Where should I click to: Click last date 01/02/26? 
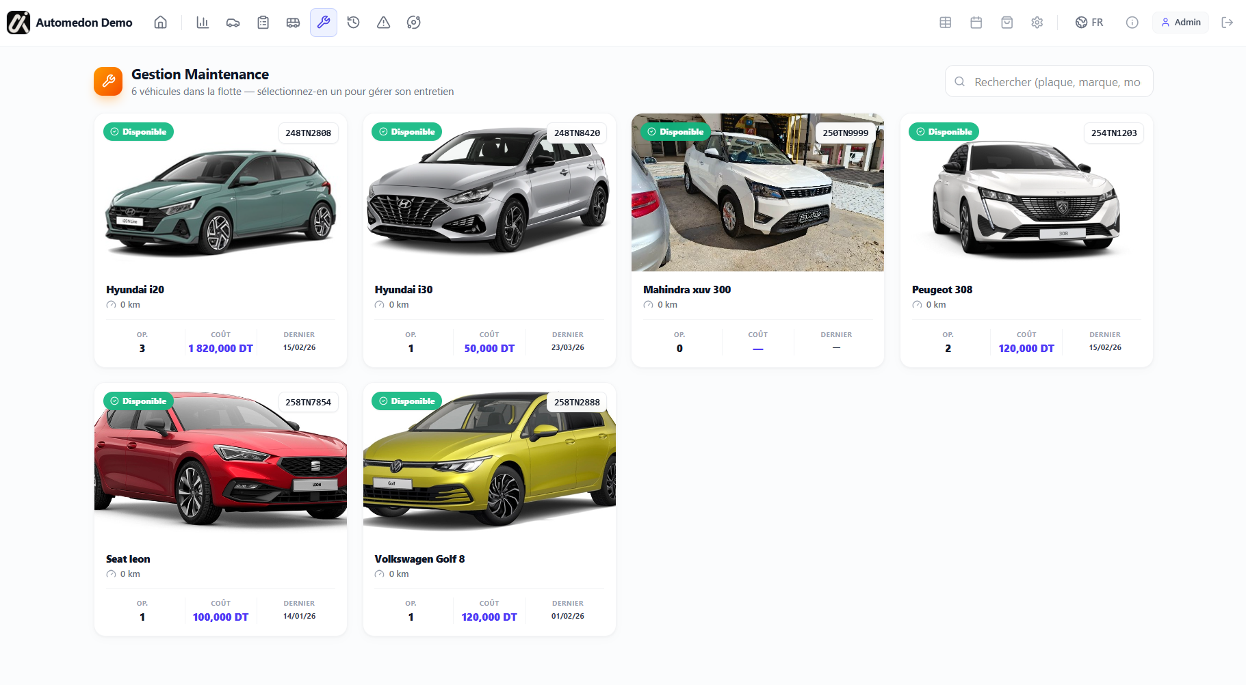click(x=568, y=616)
